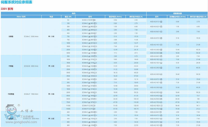208x127 pixels.
Task: Click the 伺服系统对应参照表 page title
Action: pyautogui.click(x=15, y=2)
